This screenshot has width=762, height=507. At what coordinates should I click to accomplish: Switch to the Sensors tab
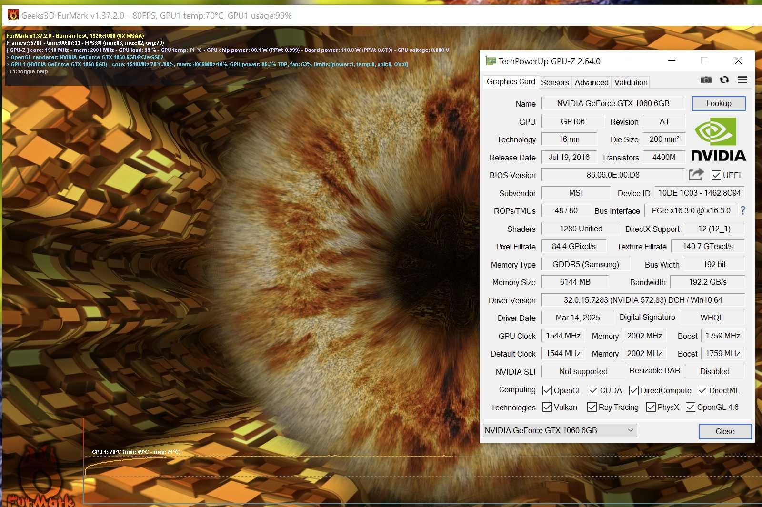[x=555, y=82]
